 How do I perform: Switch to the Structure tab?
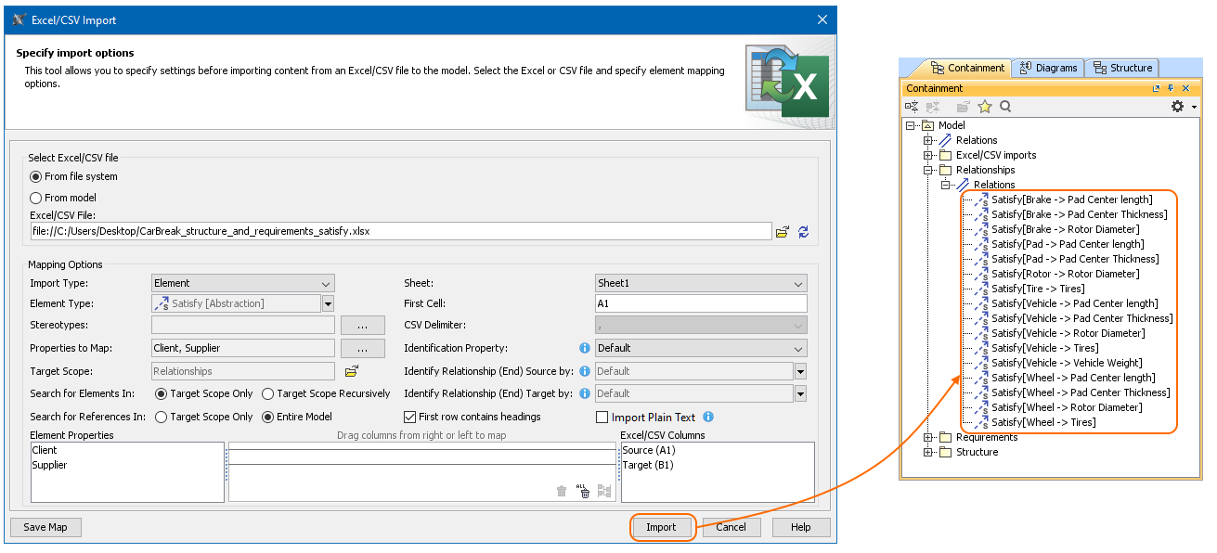pyautogui.click(x=1122, y=68)
